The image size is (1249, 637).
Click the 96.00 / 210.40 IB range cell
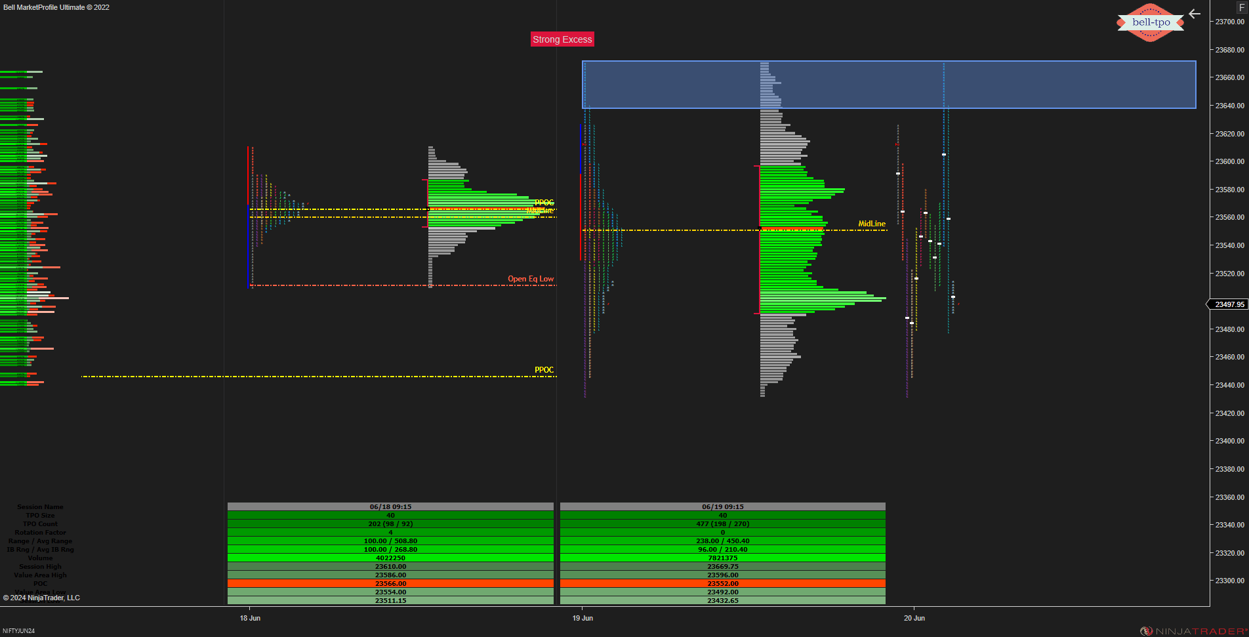(x=723, y=549)
